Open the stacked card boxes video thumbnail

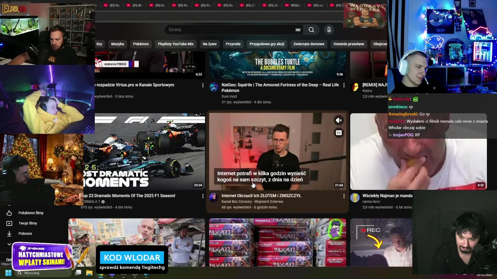pos(278,243)
